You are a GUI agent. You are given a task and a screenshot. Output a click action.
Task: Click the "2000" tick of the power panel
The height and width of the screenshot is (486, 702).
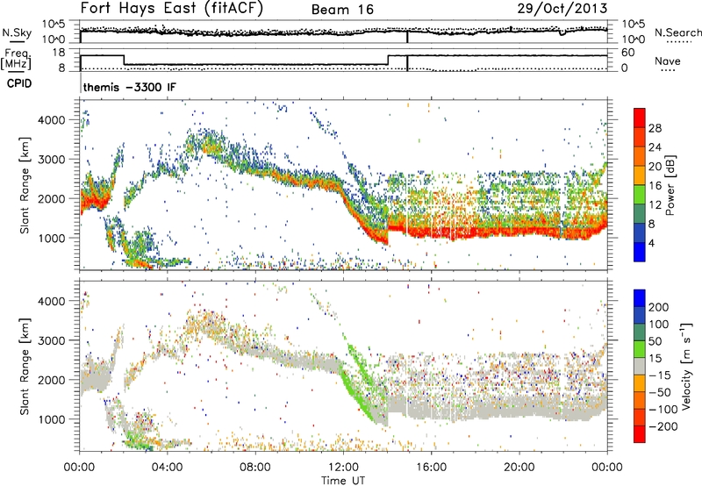pyautogui.click(x=52, y=198)
